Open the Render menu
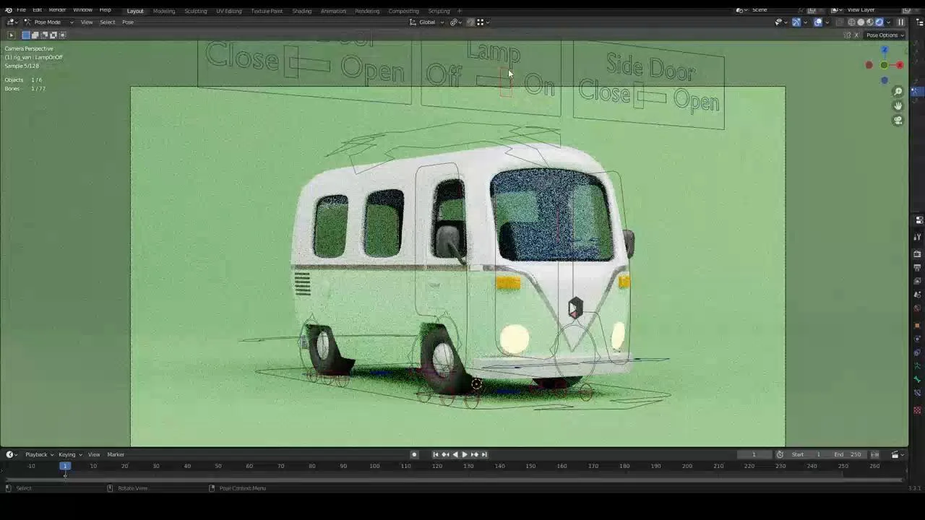 [57, 10]
